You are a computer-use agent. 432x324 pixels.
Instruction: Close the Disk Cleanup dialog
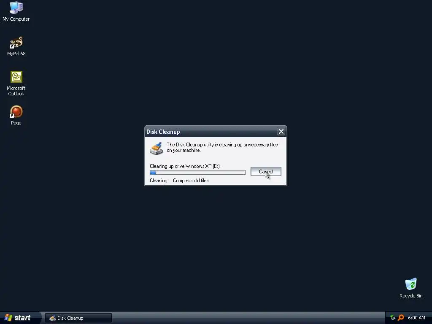281,132
